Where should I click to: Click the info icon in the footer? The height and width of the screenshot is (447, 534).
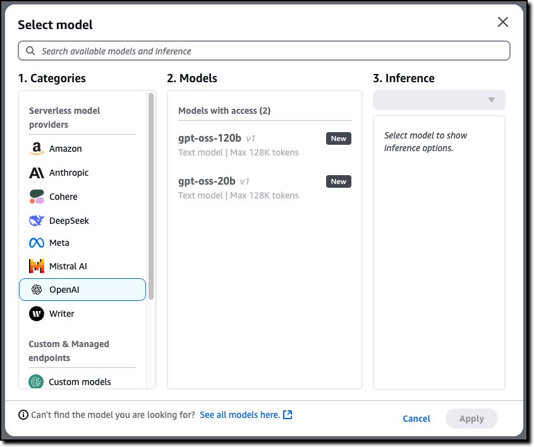(23, 415)
